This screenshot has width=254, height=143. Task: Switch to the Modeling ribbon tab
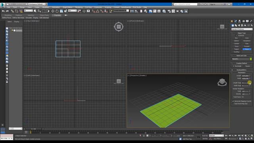tap(8, 15)
